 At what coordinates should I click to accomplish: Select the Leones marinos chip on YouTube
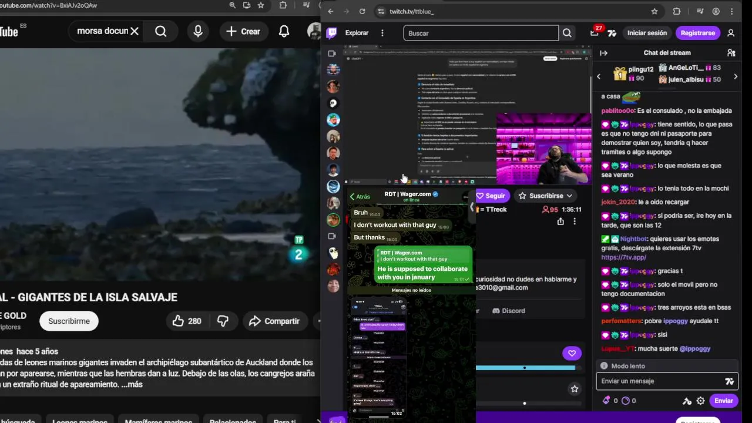80,419
